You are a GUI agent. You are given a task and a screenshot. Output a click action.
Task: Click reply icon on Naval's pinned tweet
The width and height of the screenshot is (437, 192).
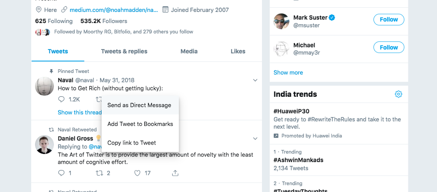coord(61,99)
